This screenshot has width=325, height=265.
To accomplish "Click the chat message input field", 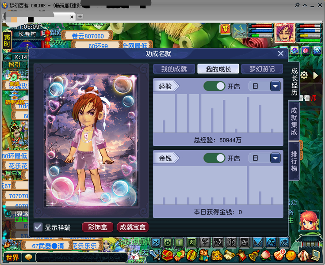I will (82, 257).
